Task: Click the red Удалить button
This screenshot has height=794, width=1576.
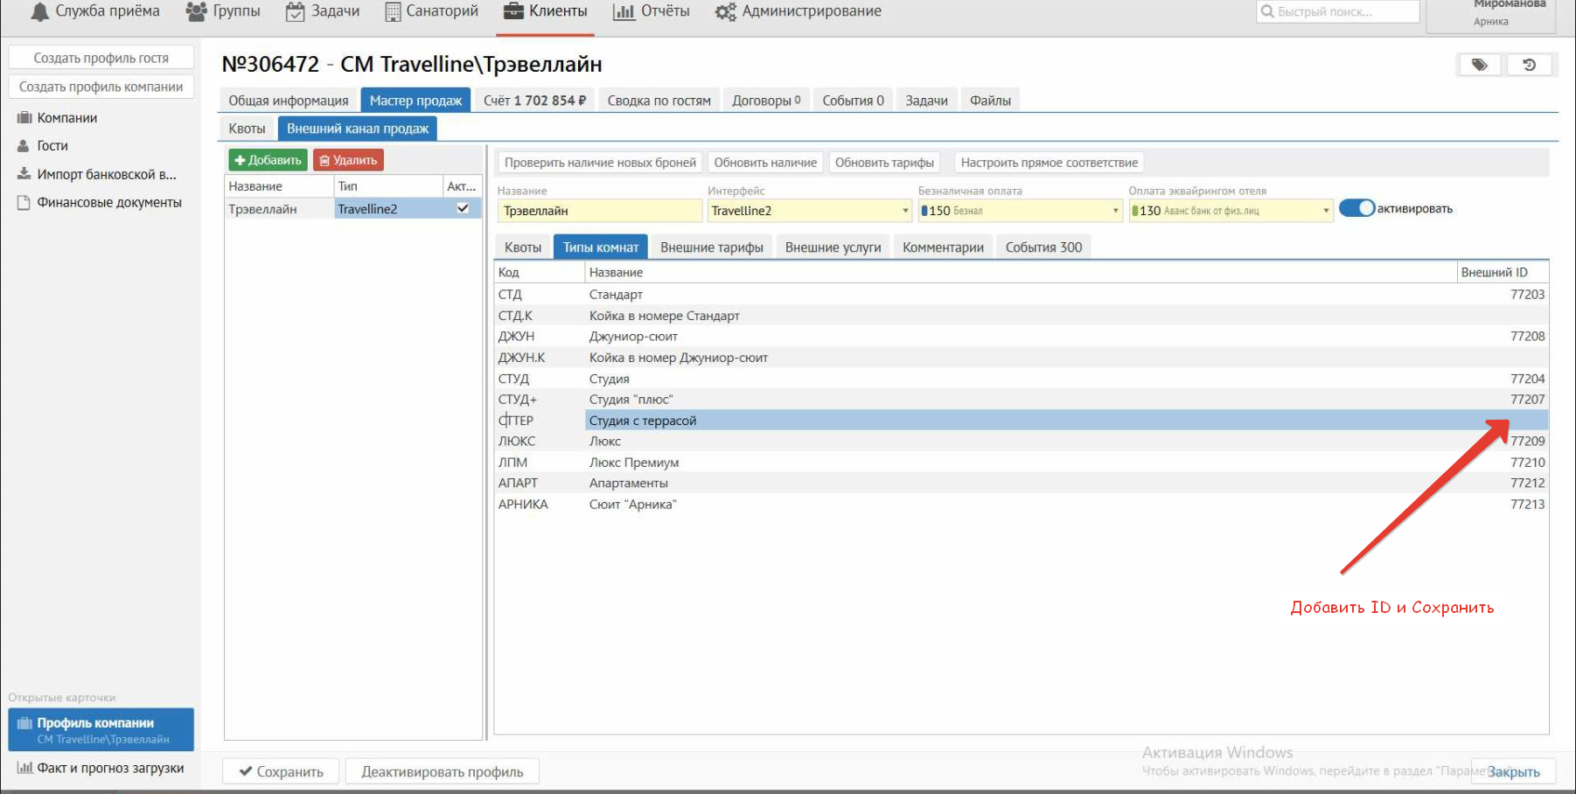Action: [x=348, y=160]
